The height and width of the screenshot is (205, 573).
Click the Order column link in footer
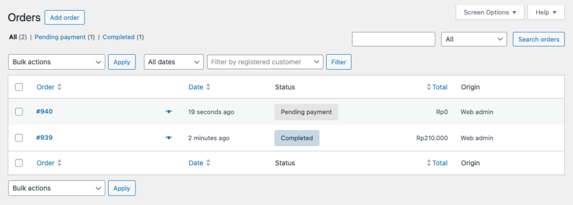tap(45, 163)
